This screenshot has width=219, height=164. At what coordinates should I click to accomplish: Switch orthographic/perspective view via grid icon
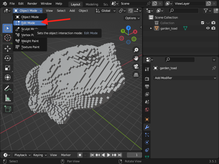click(136, 75)
